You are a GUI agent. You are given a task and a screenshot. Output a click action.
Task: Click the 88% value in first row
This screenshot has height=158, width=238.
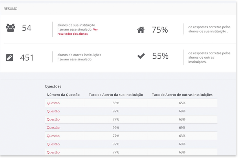pos(116,103)
